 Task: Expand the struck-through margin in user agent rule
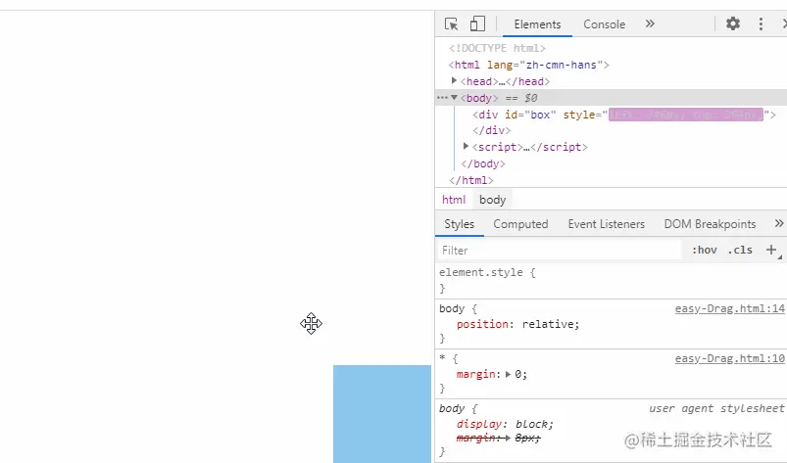(508, 438)
